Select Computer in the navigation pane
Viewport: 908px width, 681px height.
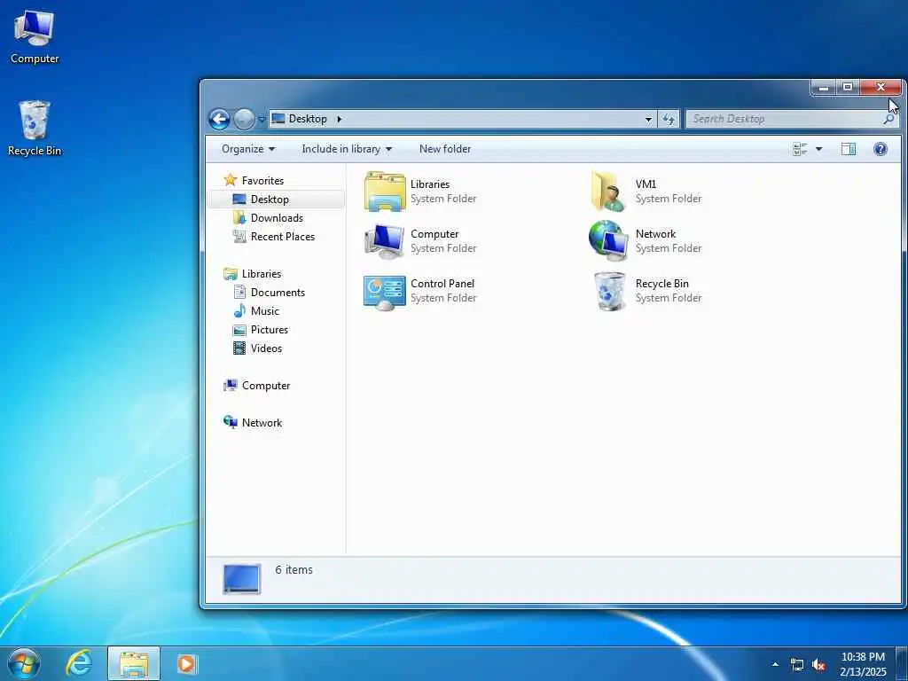266,386
